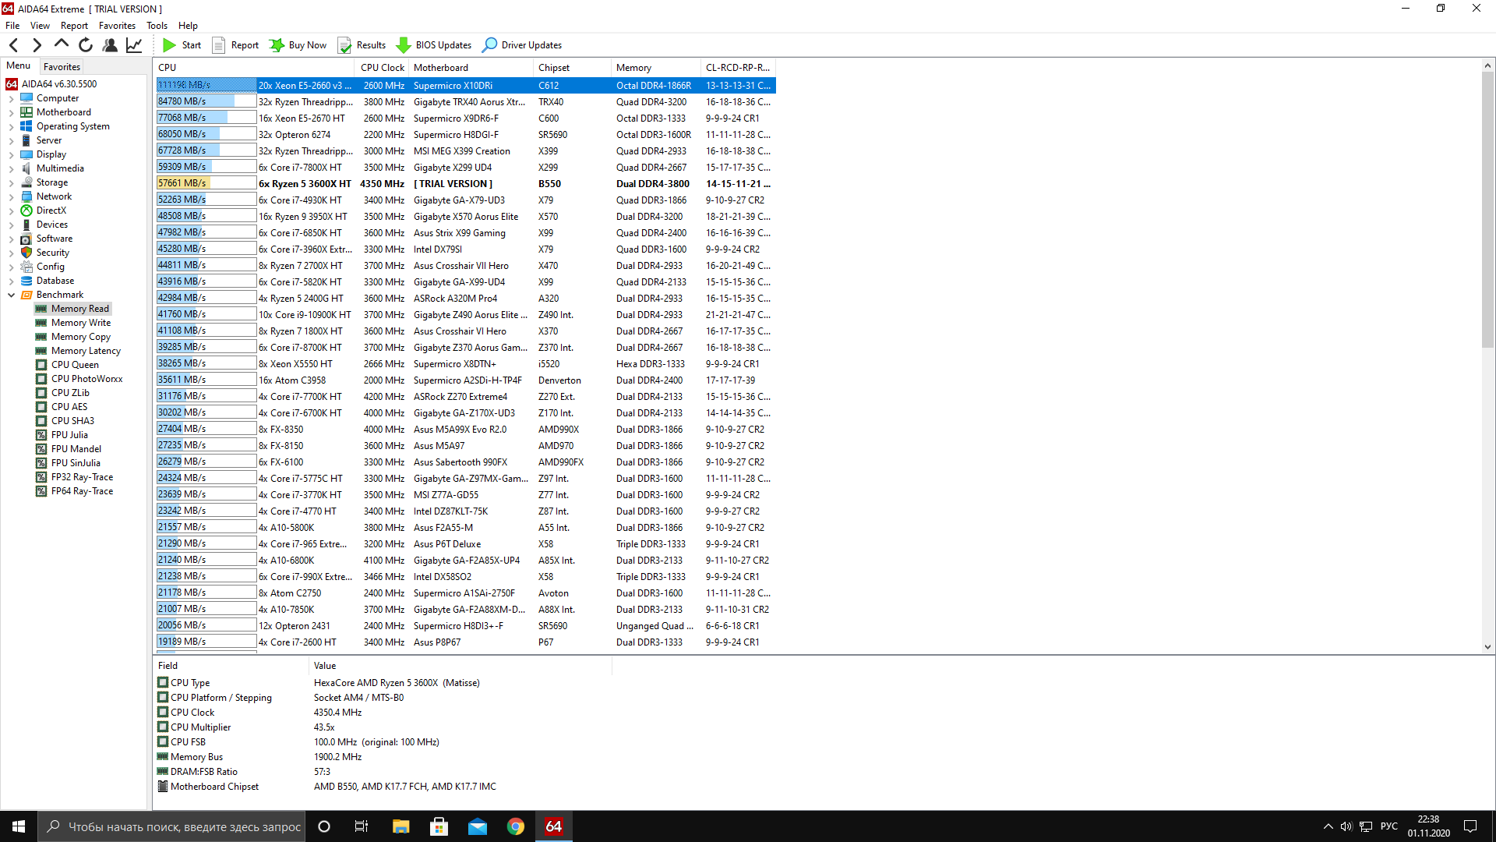Open the Report toolbar button
Viewport: 1496px width, 842px height.
tap(236, 45)
